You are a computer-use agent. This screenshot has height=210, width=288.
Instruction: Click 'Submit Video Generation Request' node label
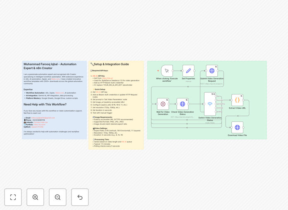click(x=212, y=80)
